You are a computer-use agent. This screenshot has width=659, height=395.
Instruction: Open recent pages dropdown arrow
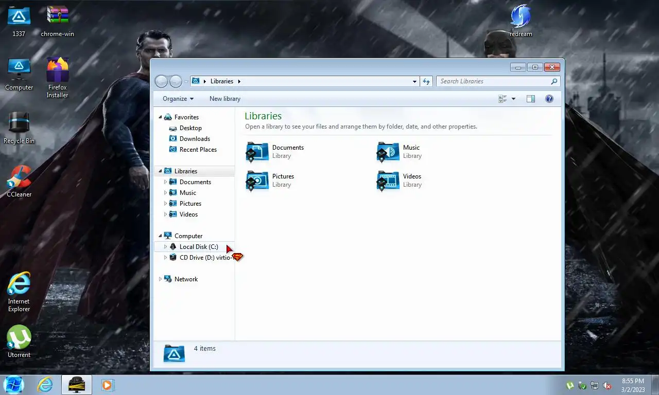[186, 81]
